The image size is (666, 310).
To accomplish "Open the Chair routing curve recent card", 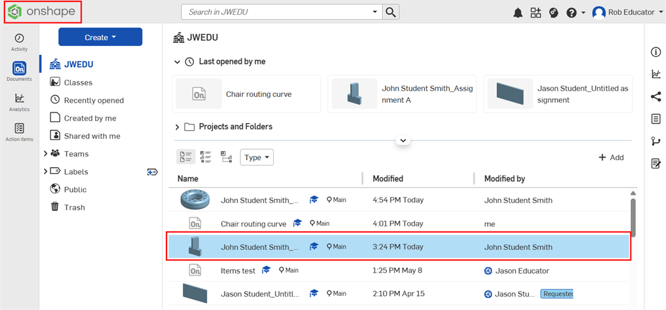I will click(247, 94).
